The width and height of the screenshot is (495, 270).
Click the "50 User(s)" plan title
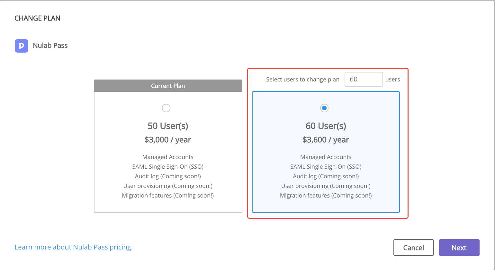[x=168, y=126]
